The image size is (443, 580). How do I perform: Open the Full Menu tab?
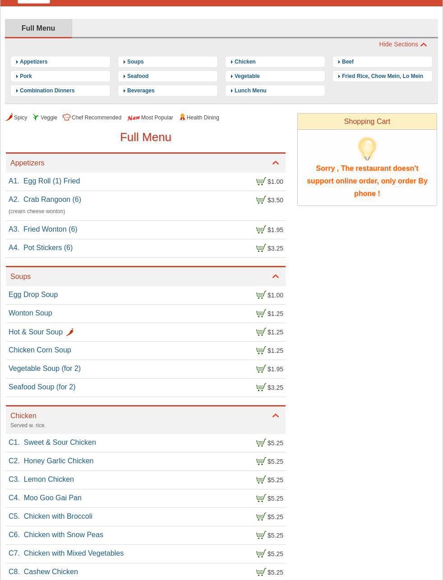(x=38, y=28)
